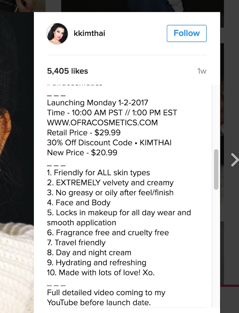This screenshot has width=239, height=313.
Task: Grab the caption scrollbar thumb
Action: tap(216, 169)
